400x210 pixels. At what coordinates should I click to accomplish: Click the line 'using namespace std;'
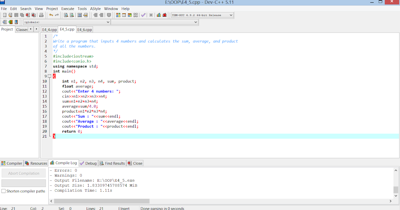point(75,66)
